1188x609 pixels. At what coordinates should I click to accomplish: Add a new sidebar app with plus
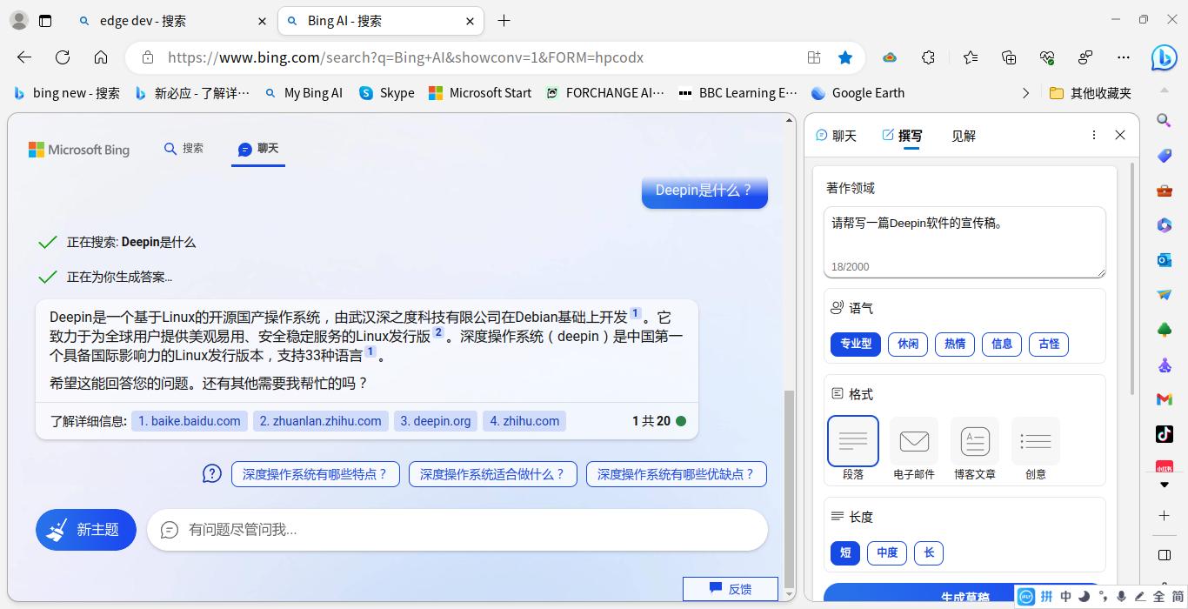[x=1165, y=516]
